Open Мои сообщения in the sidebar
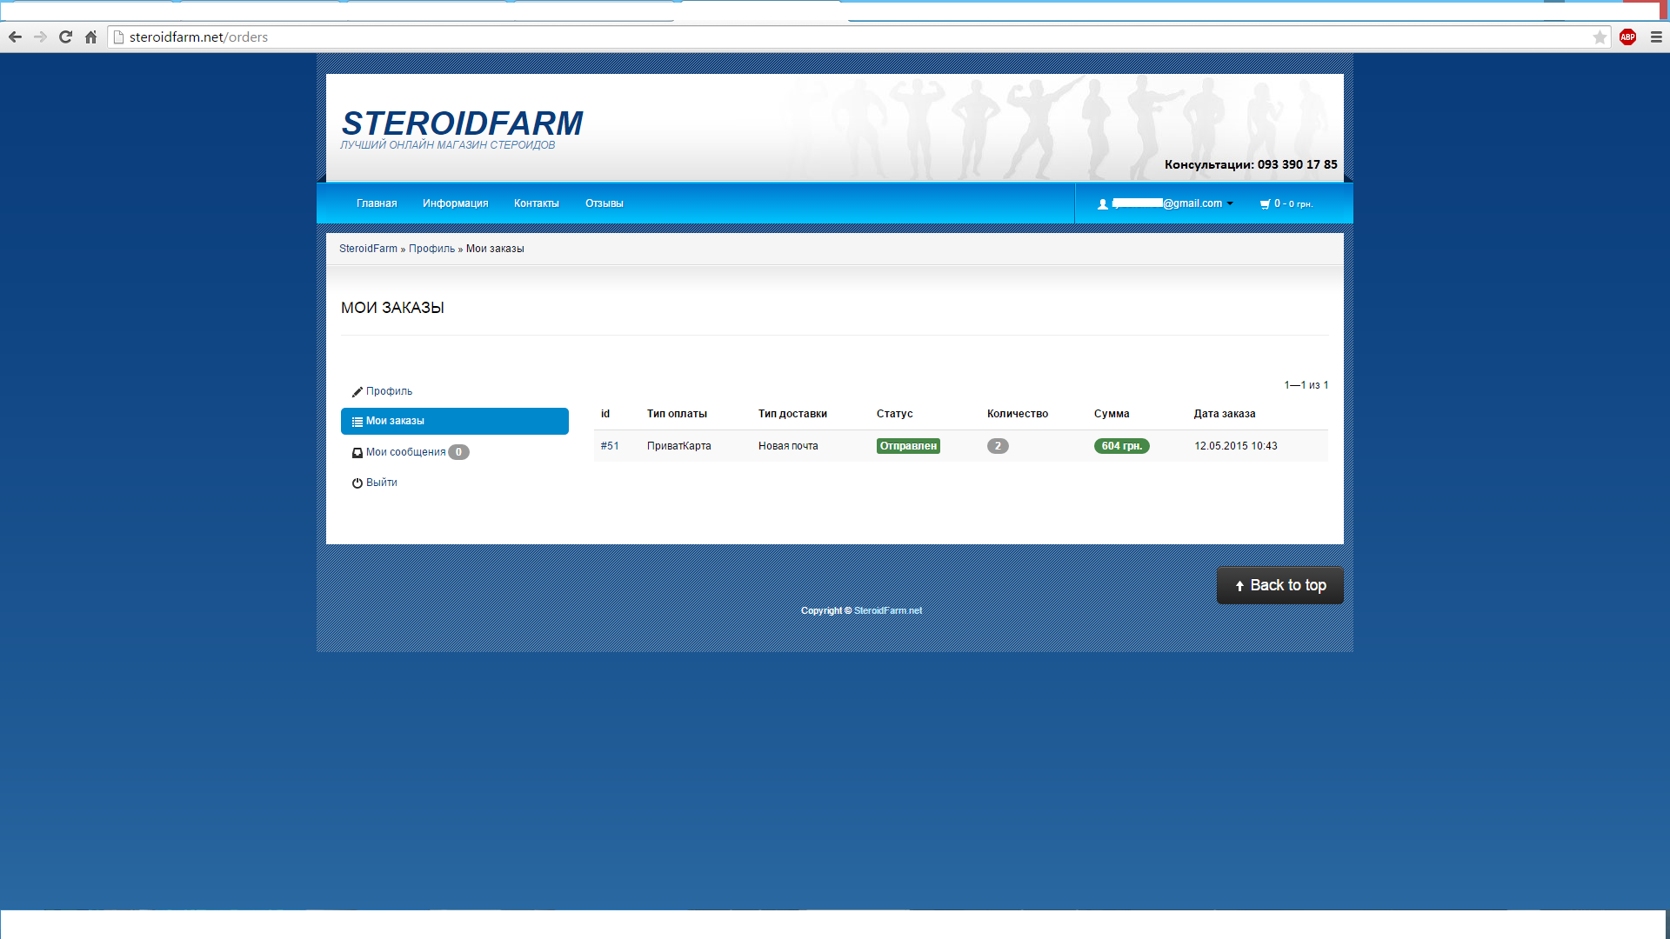Screen dimensions: 1670x939 pos(405,452)
